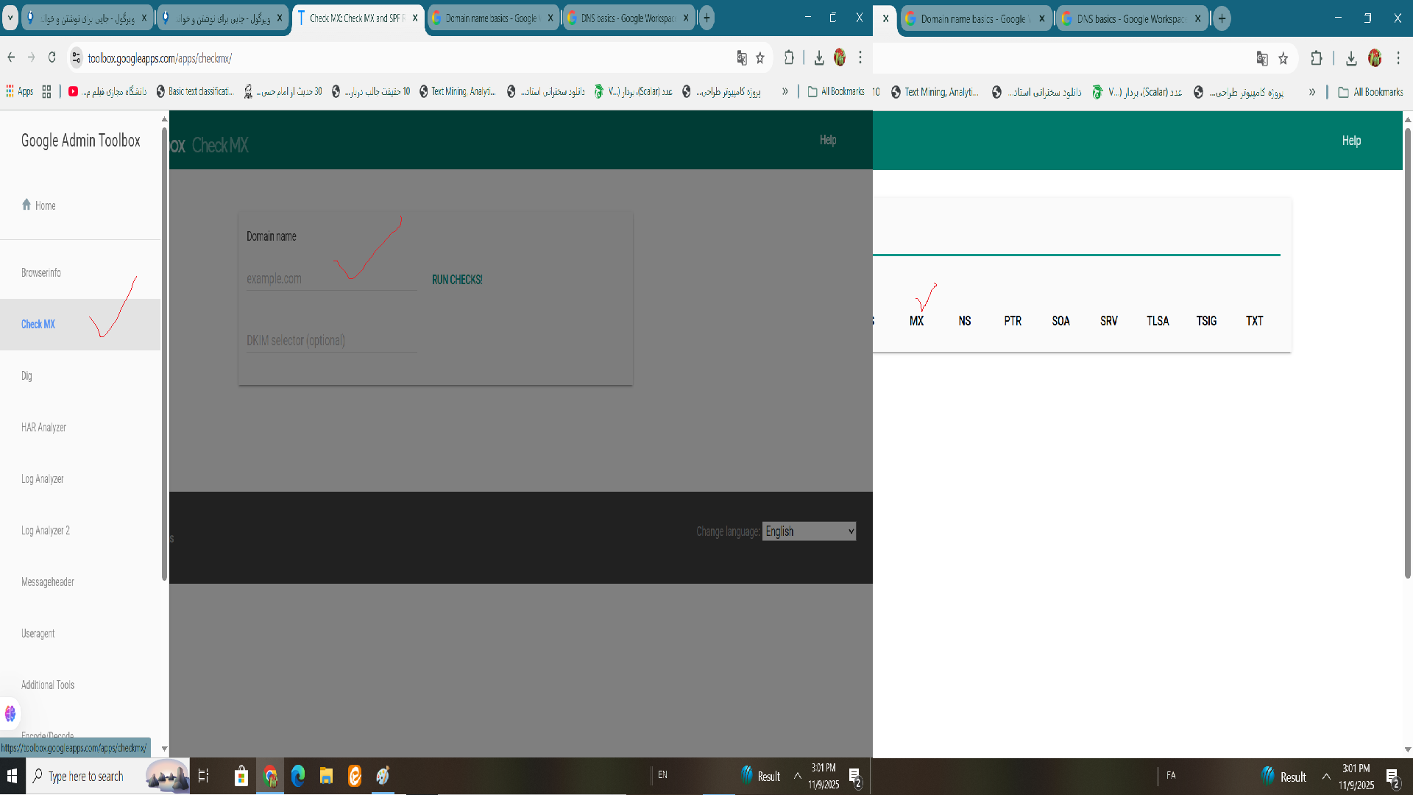Open the Google Translate icon in address bar
This screenshot has height=795, width=1413.
[742, 58]
